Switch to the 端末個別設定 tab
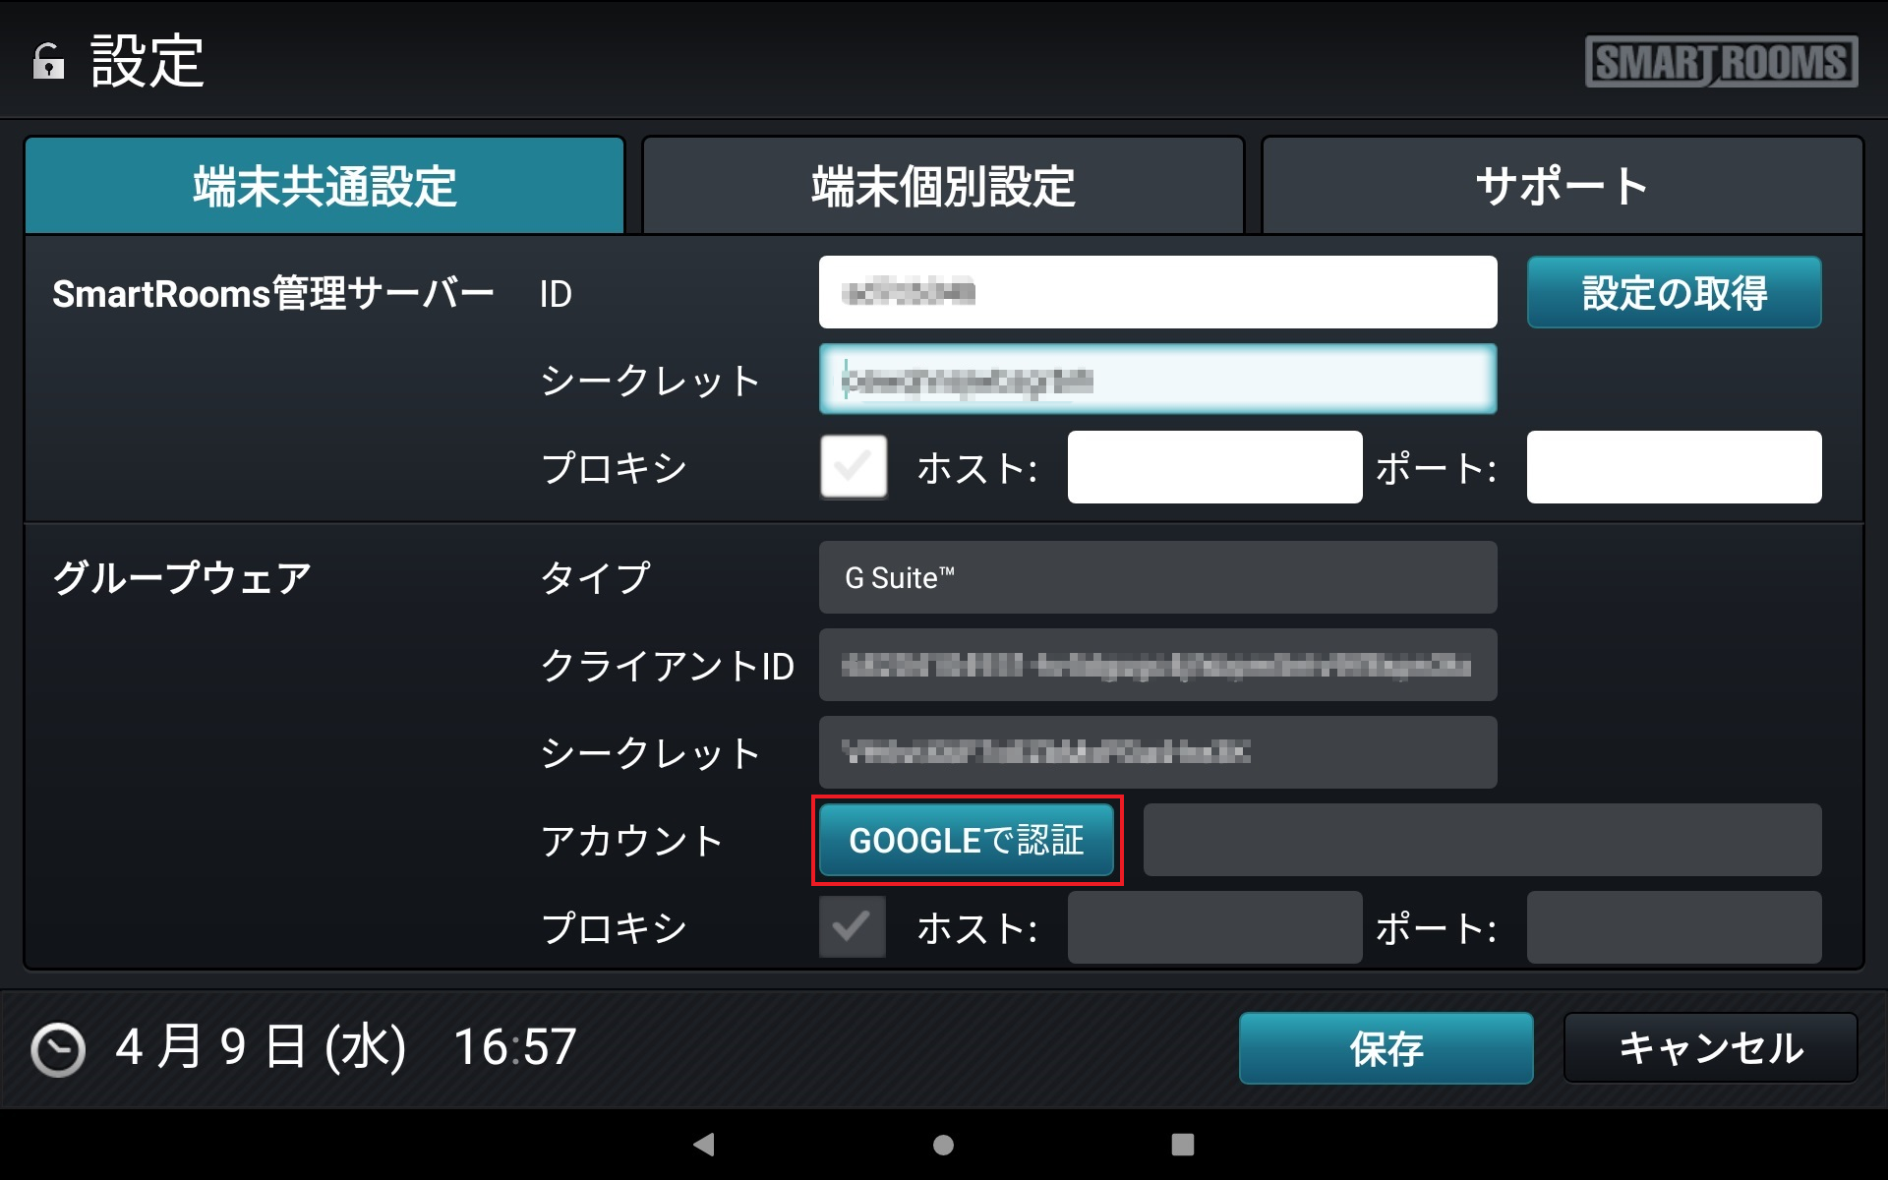Screen dimensions: 1888x1180 [943, 185]
